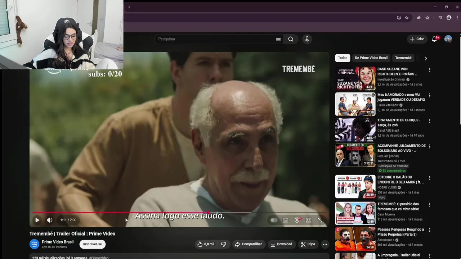Click 'NOBRU VLOGS' channel name
The image size is (461, 259).
(x=387, y=187)
